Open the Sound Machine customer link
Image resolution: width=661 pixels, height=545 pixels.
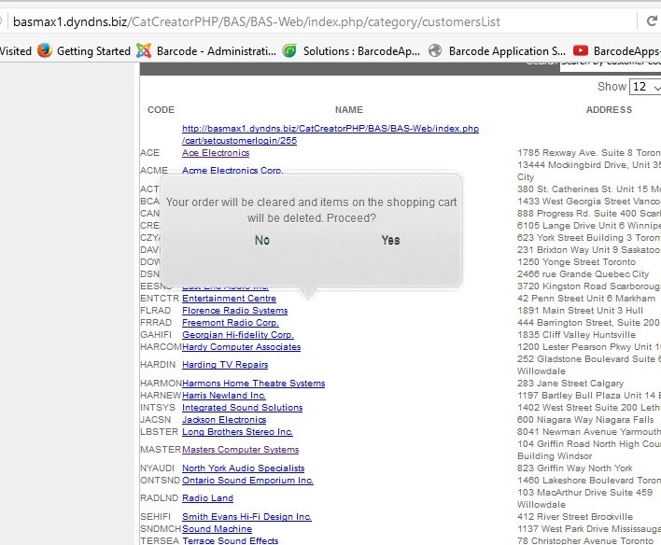(x=217, y=529)
